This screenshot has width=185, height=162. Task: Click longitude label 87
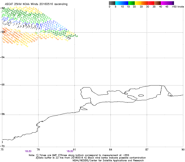[147, 150]
